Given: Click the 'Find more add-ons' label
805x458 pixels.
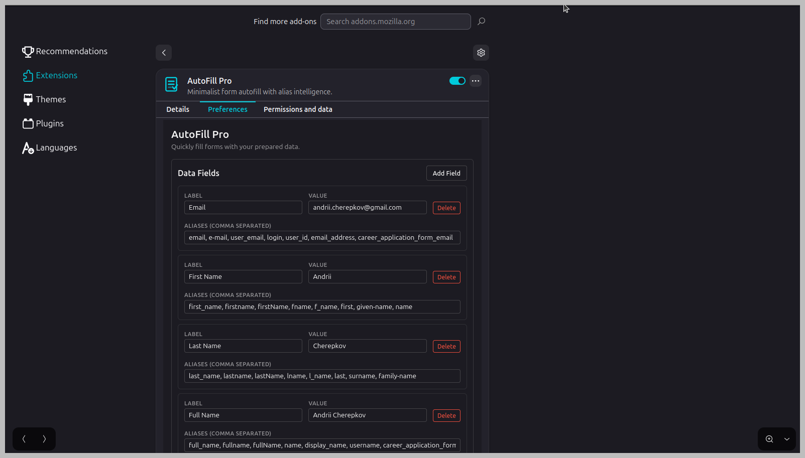Looking at the screenshot, I should click(285, 22).
